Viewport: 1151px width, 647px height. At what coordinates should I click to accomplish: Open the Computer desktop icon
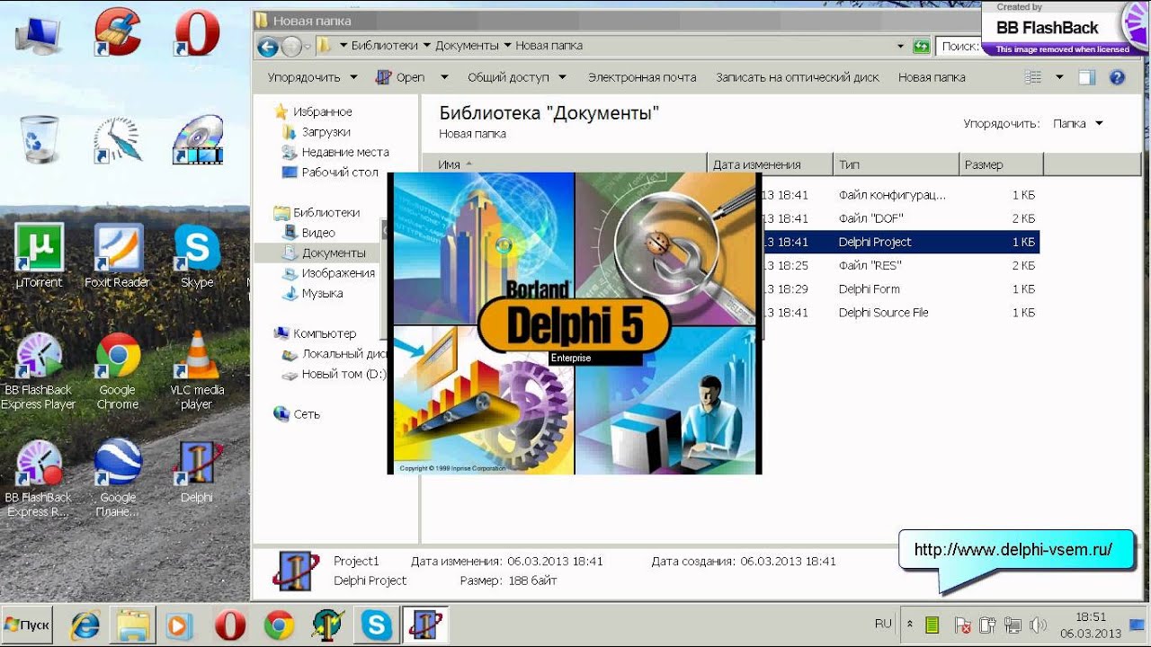pyautogui.click(x=39, y=36)
